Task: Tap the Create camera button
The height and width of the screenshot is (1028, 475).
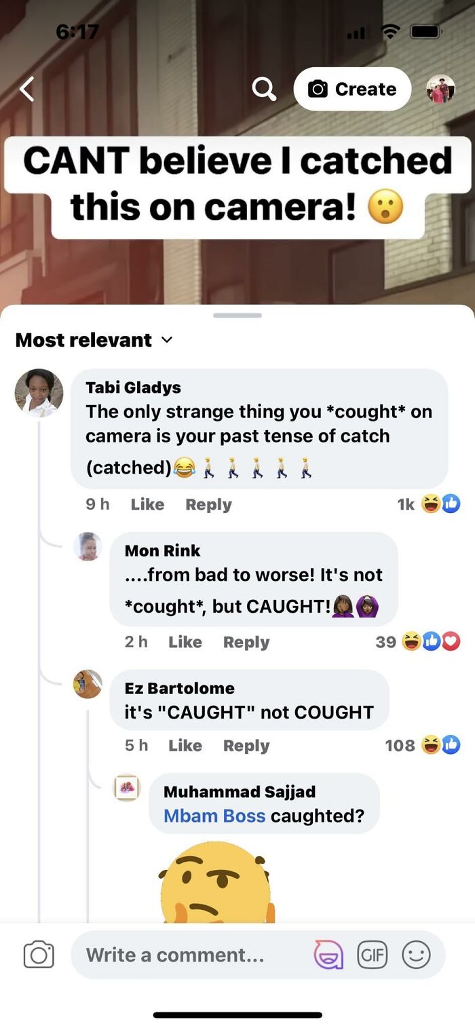Action: tap(352, 89)
